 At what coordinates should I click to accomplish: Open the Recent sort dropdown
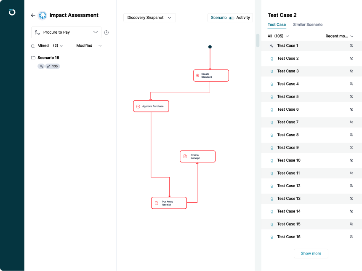click(x=339, y=36)
